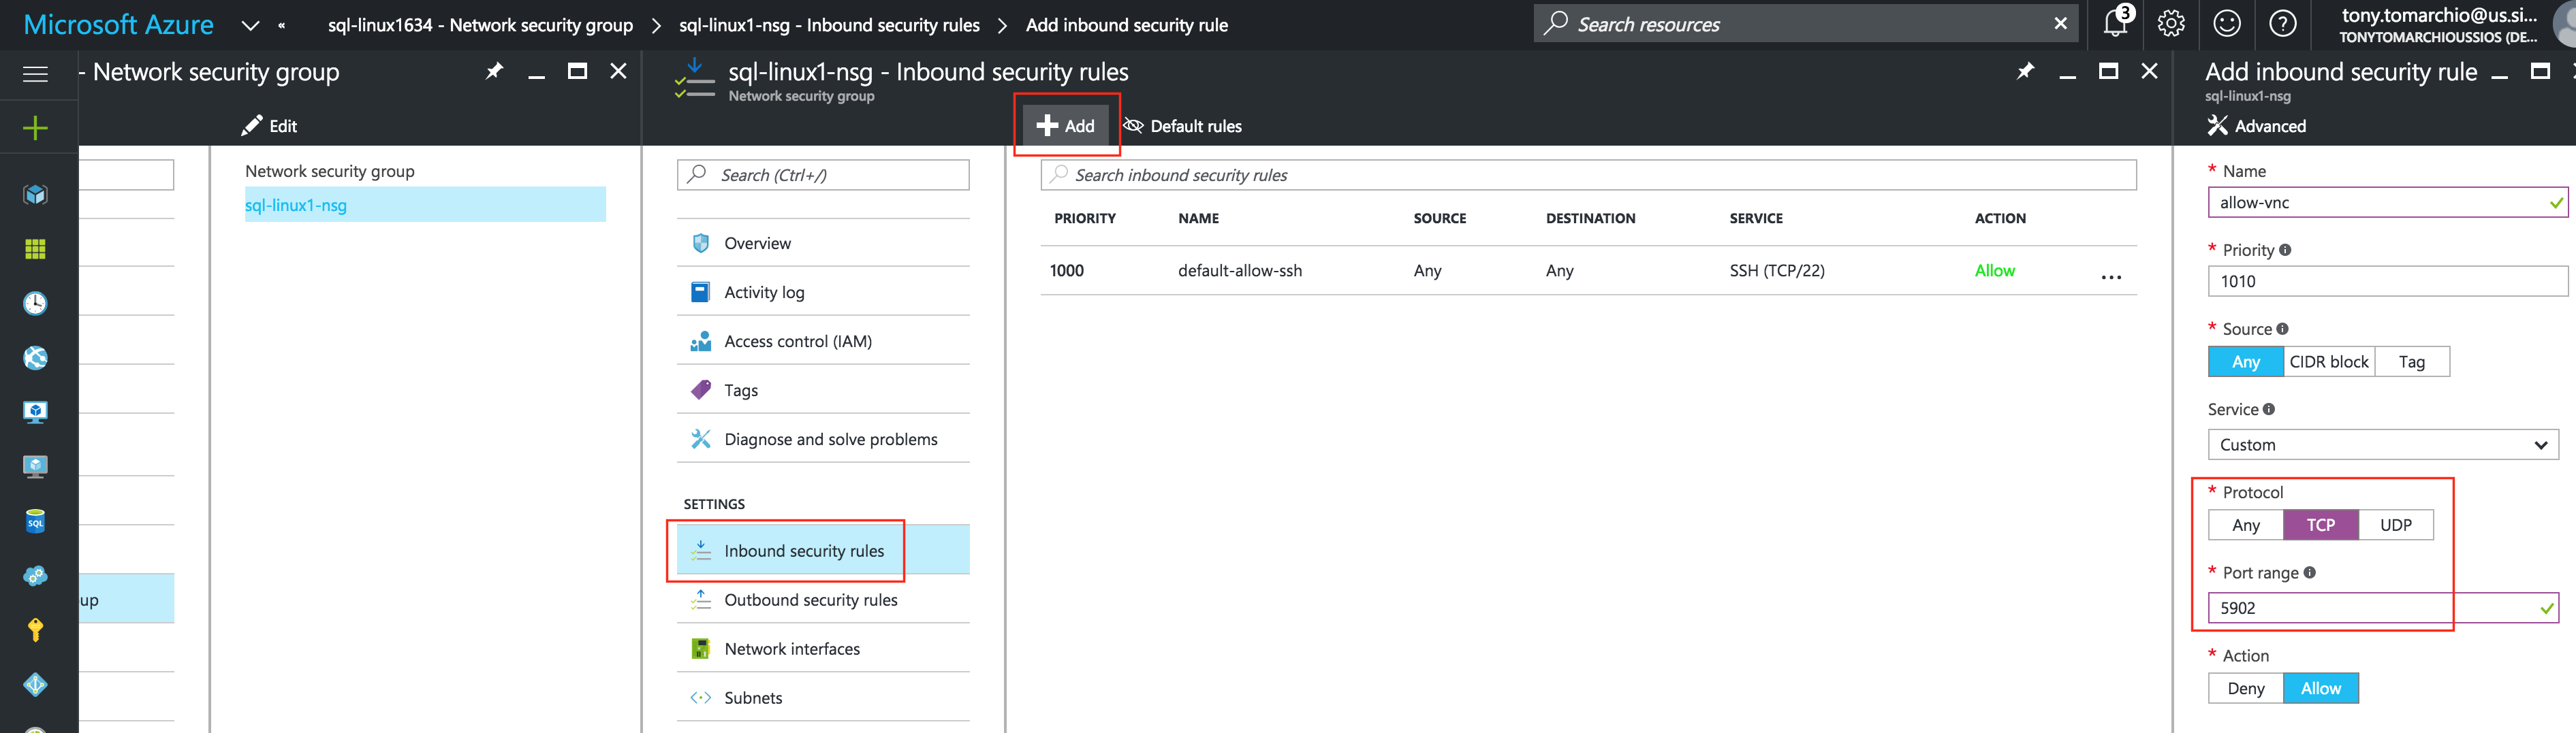Select CIDR block as the Source

pos(2329,361)
